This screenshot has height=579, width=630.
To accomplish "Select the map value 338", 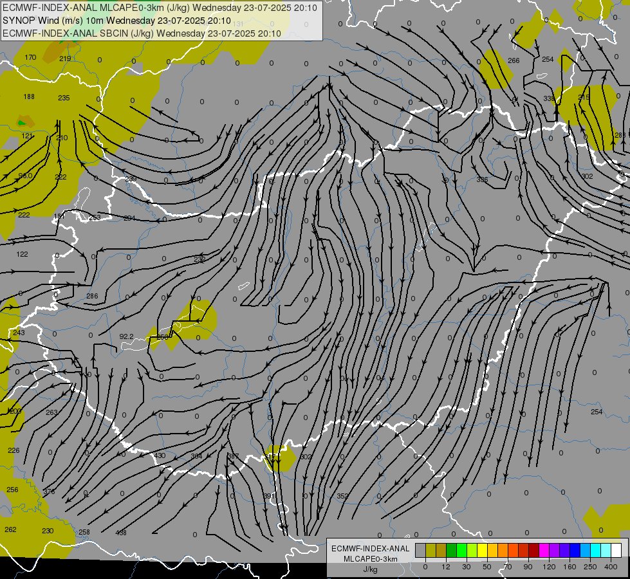I will point(549,99).
